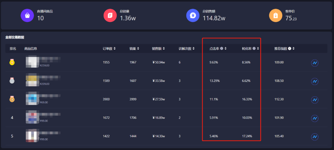Click orange 客单价 price tag icon
This screenshot has width=334, height=150.
click(276, 15)
